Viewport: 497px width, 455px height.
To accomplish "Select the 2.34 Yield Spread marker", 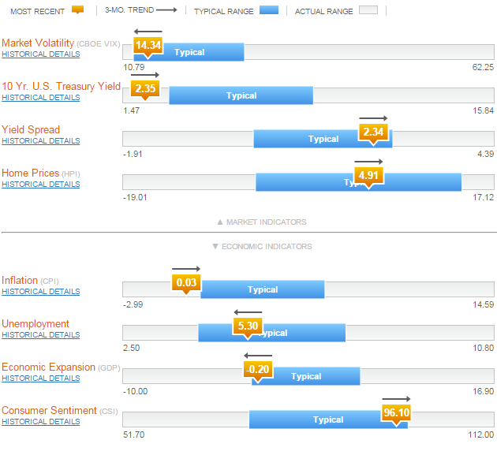I will coord(372,132).
